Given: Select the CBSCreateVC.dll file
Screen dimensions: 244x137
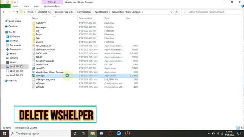Looking at the screenshot, I should click(x=43, y=46).
